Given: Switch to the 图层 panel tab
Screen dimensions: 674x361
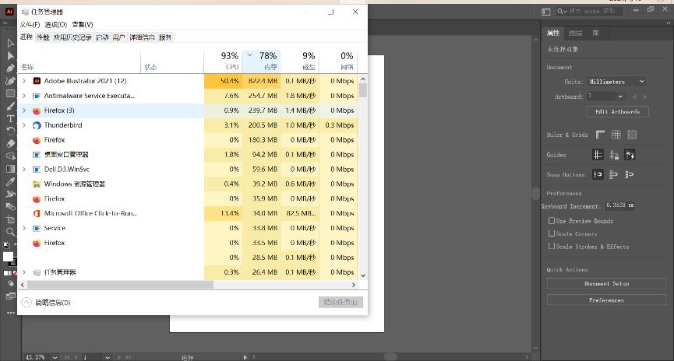Looking at the screenshot, I should (x=575, y=33).
